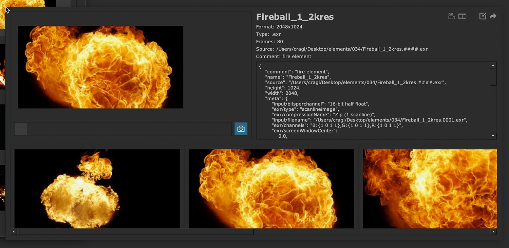Click the Source file path line
Screen dimensions: 509x248
342,49
